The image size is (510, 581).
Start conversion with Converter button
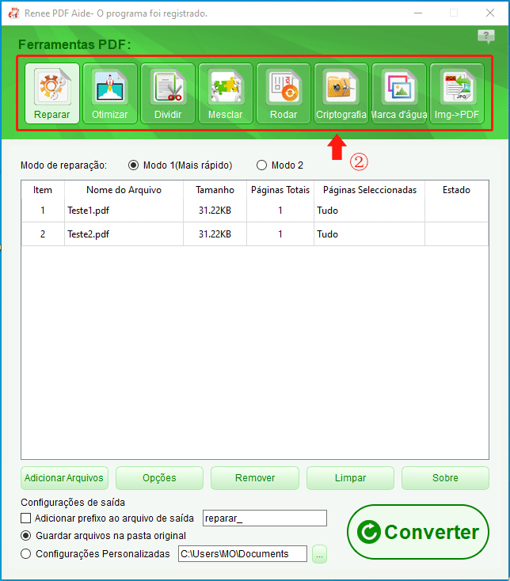pos(418,532)
